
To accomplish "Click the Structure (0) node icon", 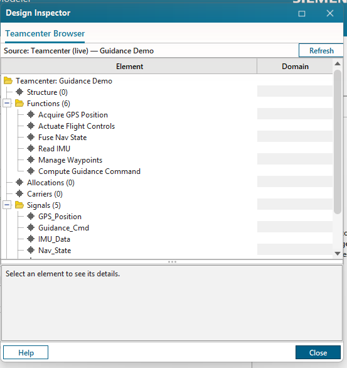I will tap(19, 92).
